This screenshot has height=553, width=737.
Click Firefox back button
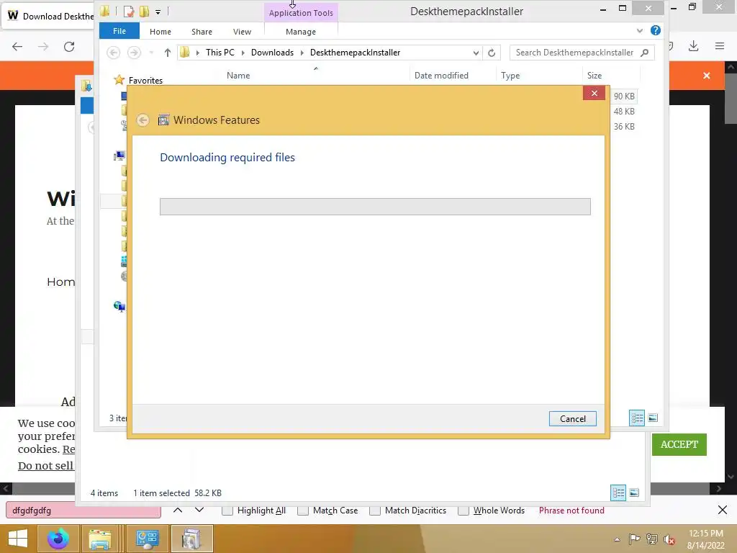coord(17,47)
